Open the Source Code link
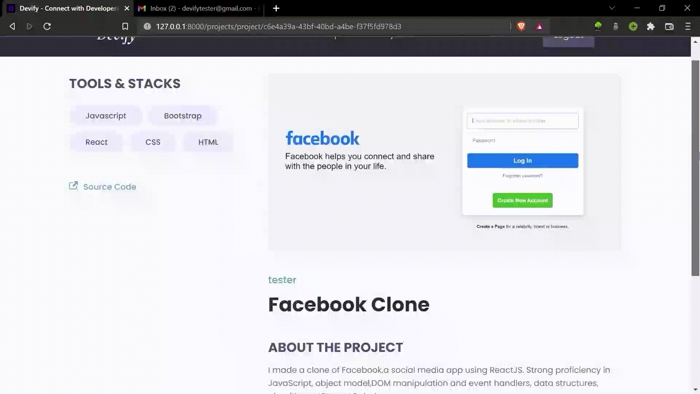The width and height of the screenshot is (700, 394). (109, 187)
